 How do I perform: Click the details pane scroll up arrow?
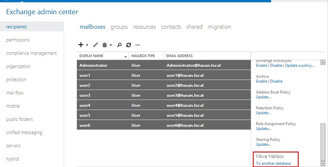(x=323, y=63)
